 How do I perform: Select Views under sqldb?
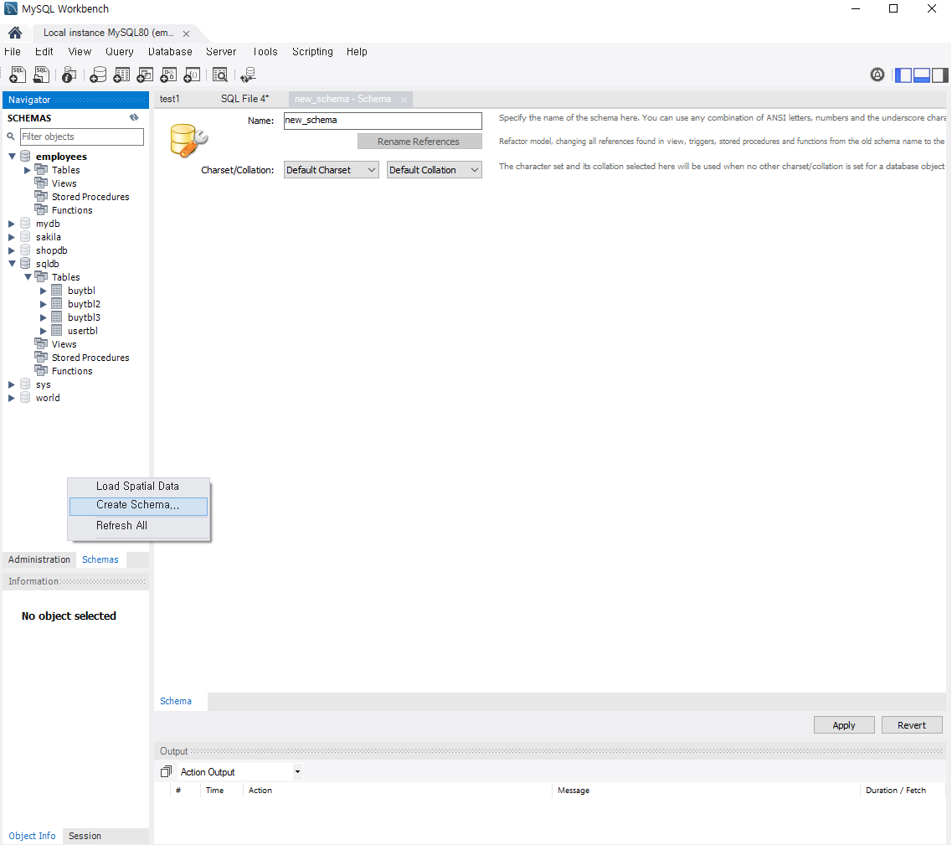[64, 344]
